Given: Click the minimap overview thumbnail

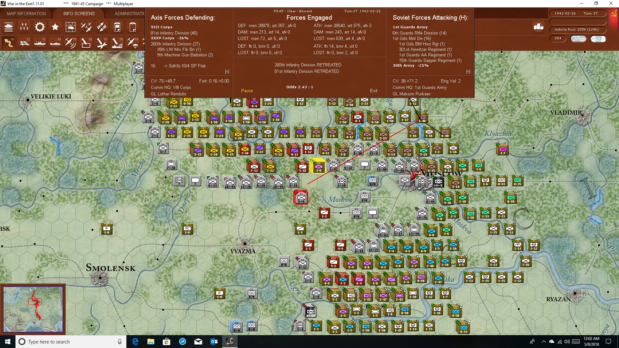Looking at the screenshot, I should click(x=33, y=309).
